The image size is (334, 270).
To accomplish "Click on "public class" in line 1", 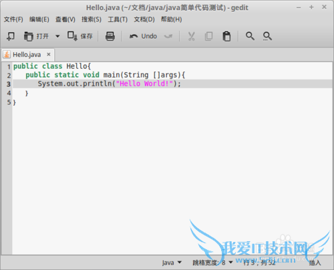I will tap(38, 66).
